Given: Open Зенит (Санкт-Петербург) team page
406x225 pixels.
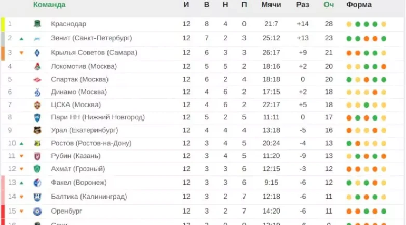Looking at the screenshot, I should pos(91,38).
